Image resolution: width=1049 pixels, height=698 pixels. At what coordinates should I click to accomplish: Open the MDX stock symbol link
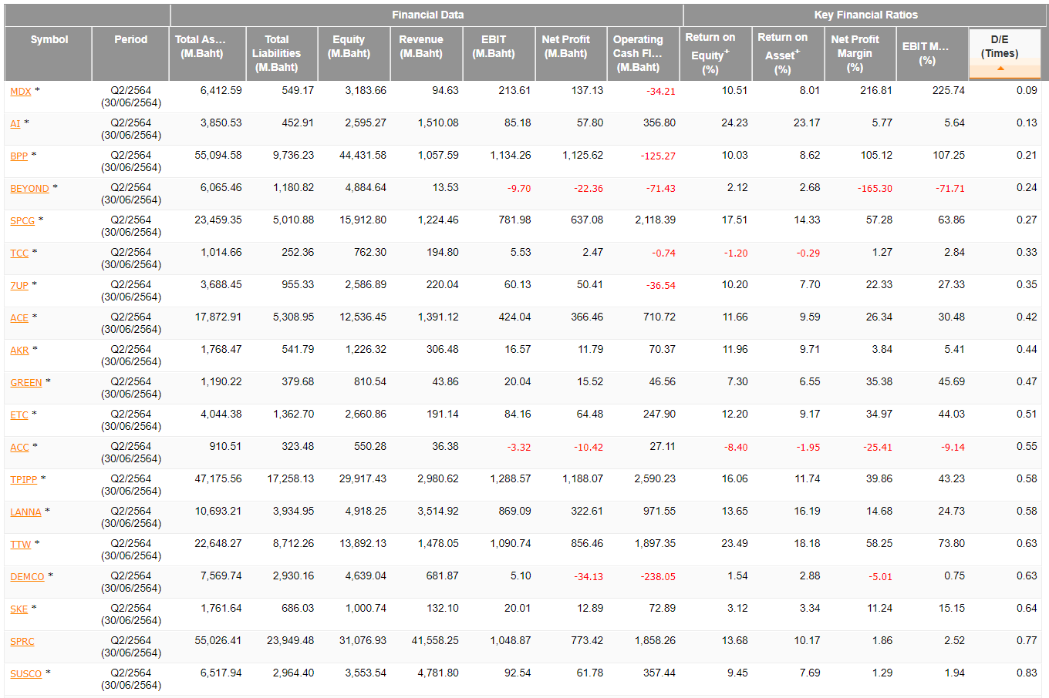pyautogui.click(x=21, y=92)
